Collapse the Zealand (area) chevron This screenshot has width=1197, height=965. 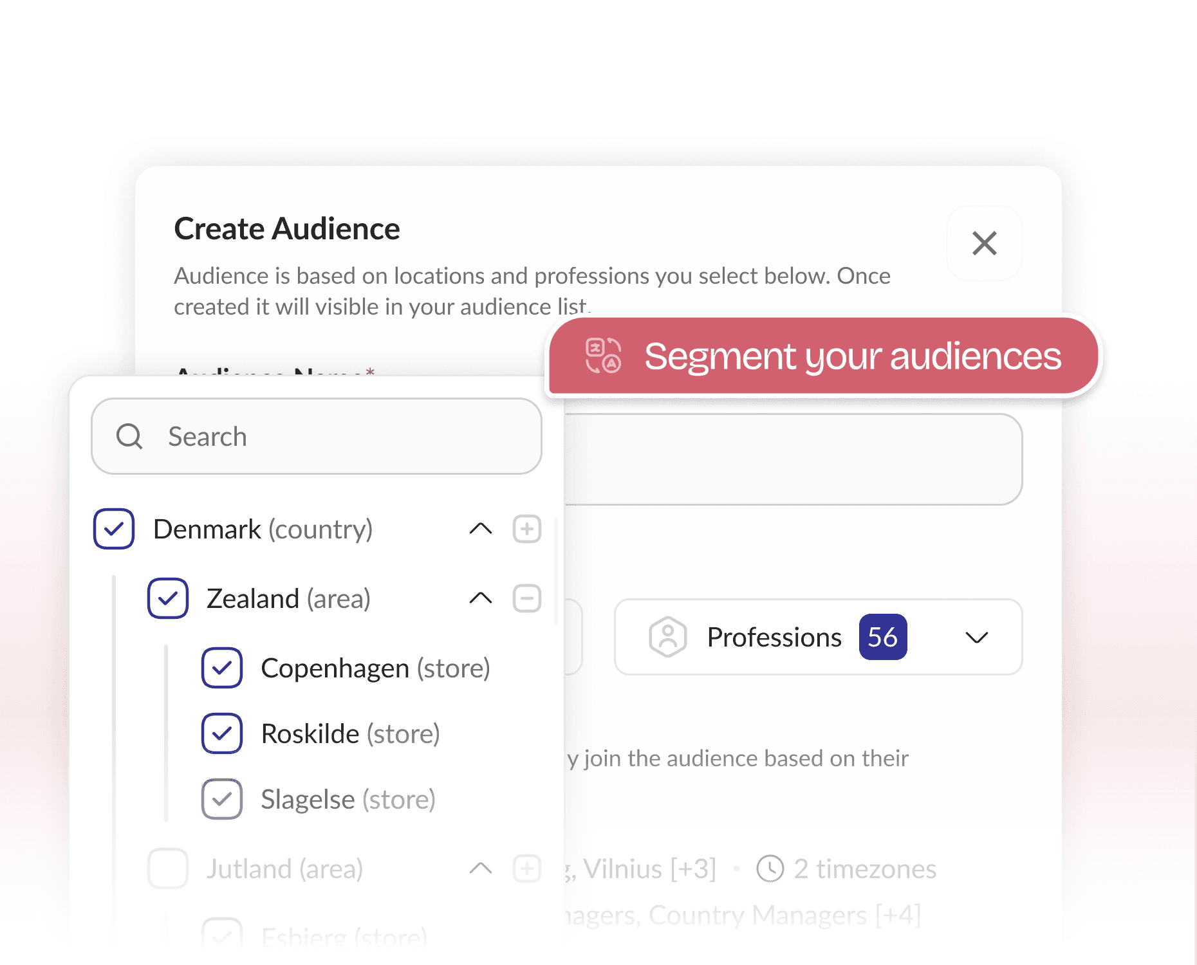click(480, 598)
